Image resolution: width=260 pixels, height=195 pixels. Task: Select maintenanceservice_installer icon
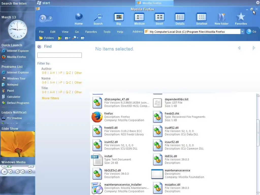97,188
